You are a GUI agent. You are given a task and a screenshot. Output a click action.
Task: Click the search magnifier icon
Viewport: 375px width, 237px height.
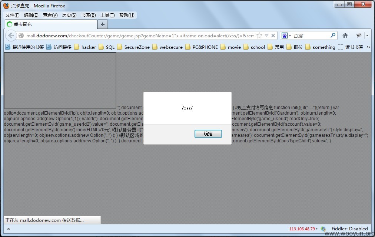tap(333, 35)
